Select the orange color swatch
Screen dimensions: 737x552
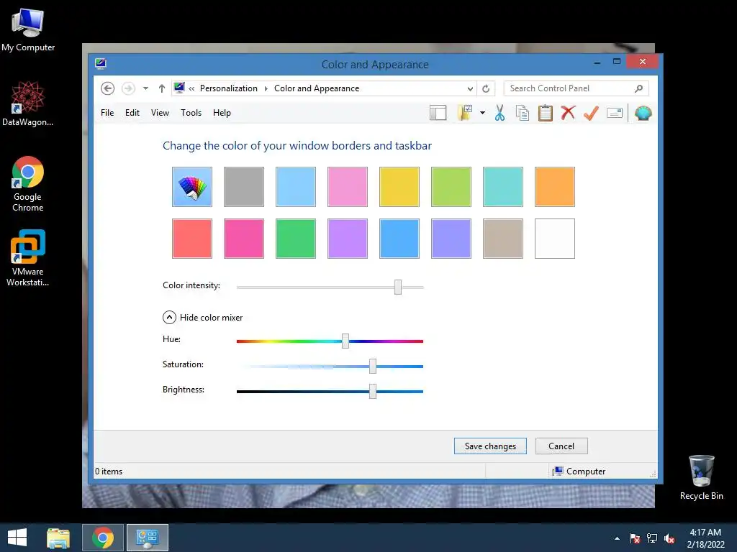[x=555, y=187]
